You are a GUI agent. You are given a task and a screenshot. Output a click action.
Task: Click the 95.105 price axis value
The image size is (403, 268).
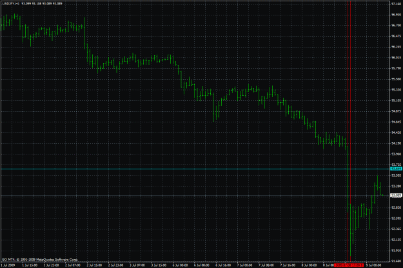click(396, 100)
